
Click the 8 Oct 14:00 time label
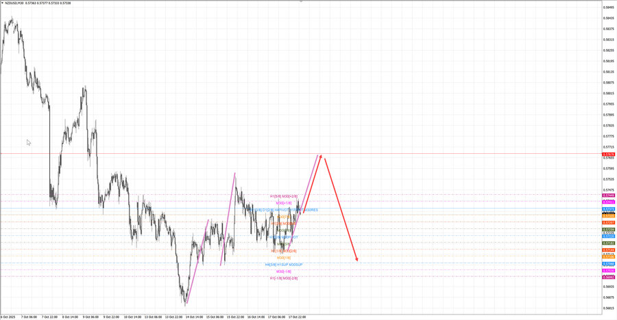(71, 317)
